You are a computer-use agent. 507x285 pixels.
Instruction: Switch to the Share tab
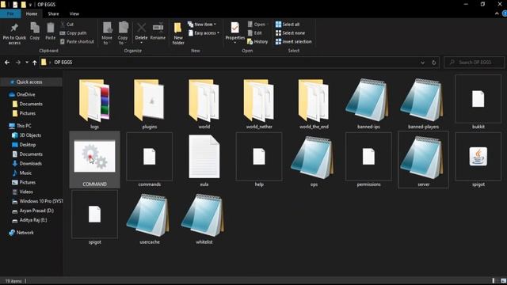[x=53, y=14]
